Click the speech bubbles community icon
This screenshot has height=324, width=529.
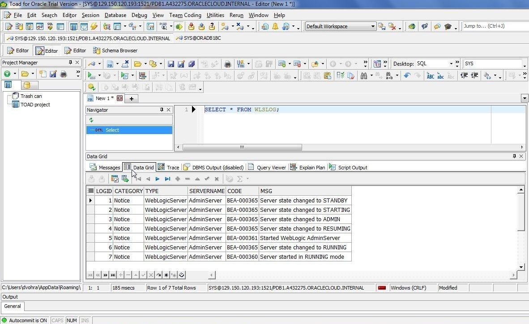click(437, 26)
